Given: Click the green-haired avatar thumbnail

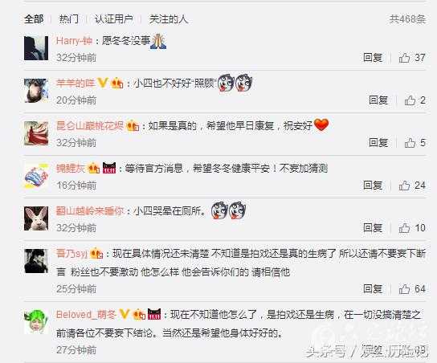Looking at the screenshot, I should pos(36,321).
